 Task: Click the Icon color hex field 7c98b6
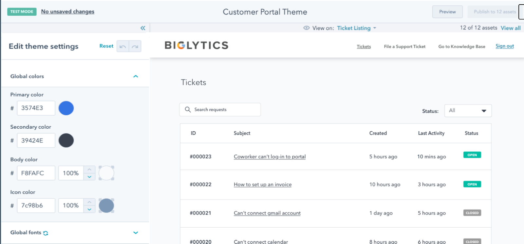pyautogui.click(x=36, y=206)
